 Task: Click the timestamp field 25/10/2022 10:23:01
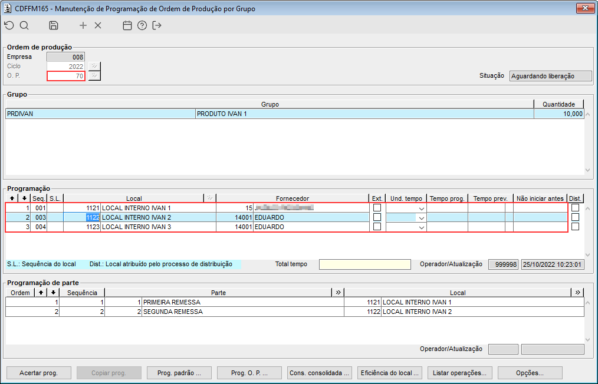coord(553,264)
